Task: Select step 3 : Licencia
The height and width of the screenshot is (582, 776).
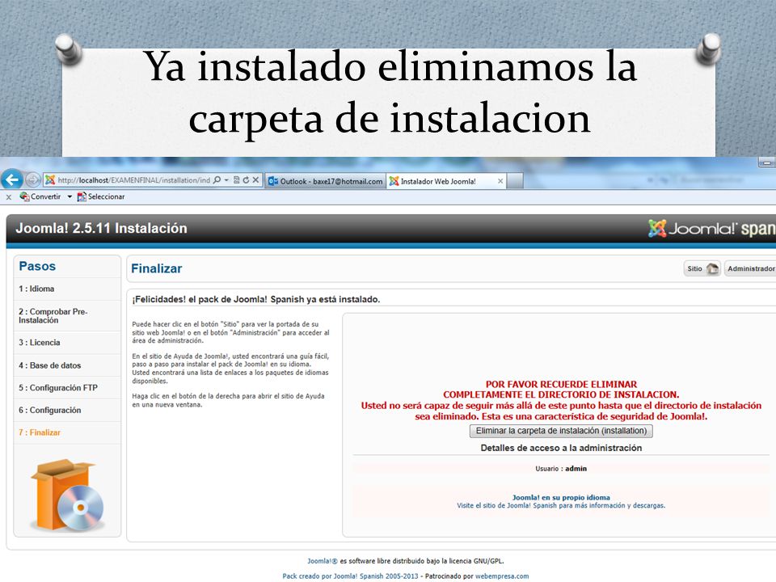Action: tap(67, 343)
